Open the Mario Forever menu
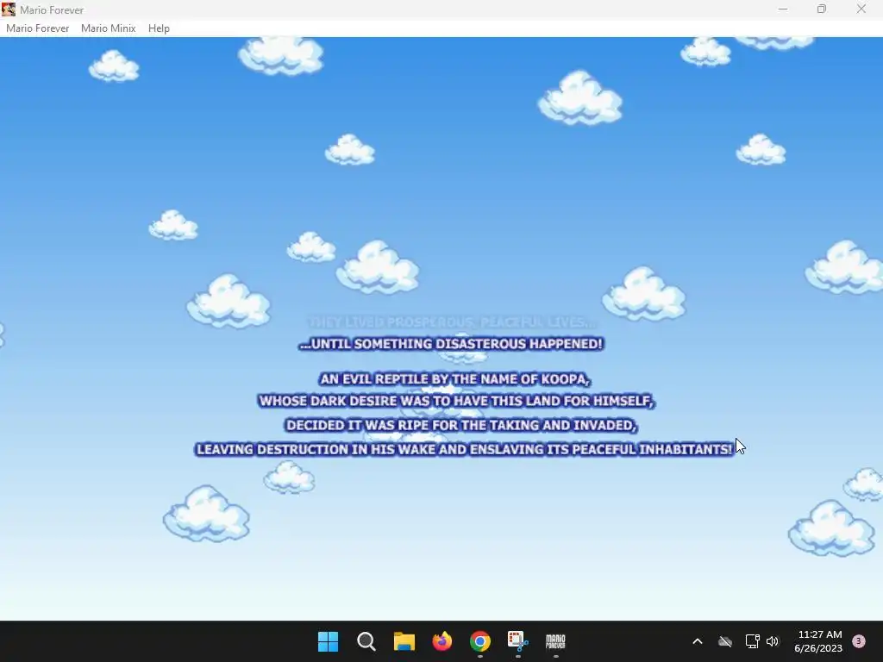883x662 pixels. pyautogui.click(x=38, y=28)
